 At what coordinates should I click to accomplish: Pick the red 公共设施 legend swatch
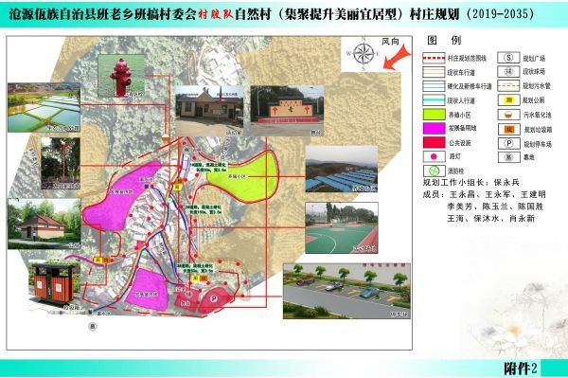(x=434, y=142)
